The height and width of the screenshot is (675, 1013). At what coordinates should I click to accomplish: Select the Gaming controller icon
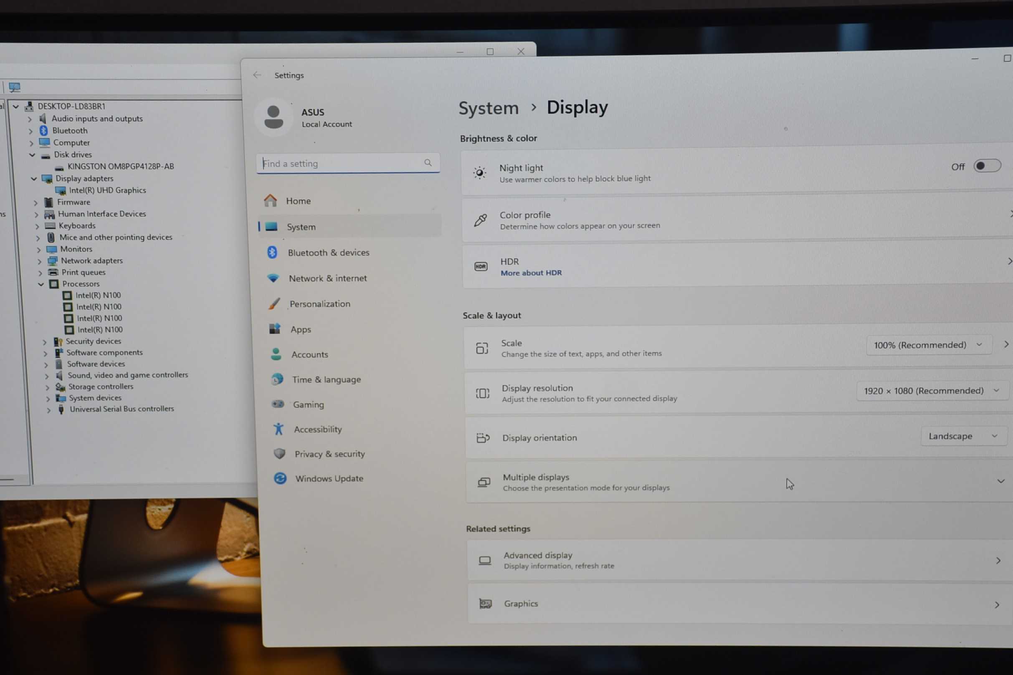click(278, 404)
